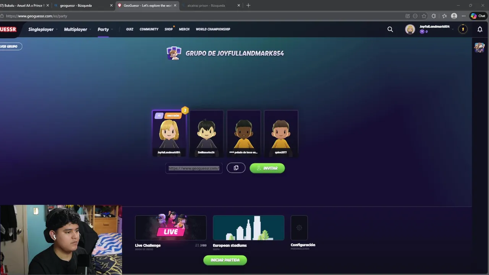Open Edge settings and more menu
The height and width of the screenshot is (275, 489).
[463, 16]
